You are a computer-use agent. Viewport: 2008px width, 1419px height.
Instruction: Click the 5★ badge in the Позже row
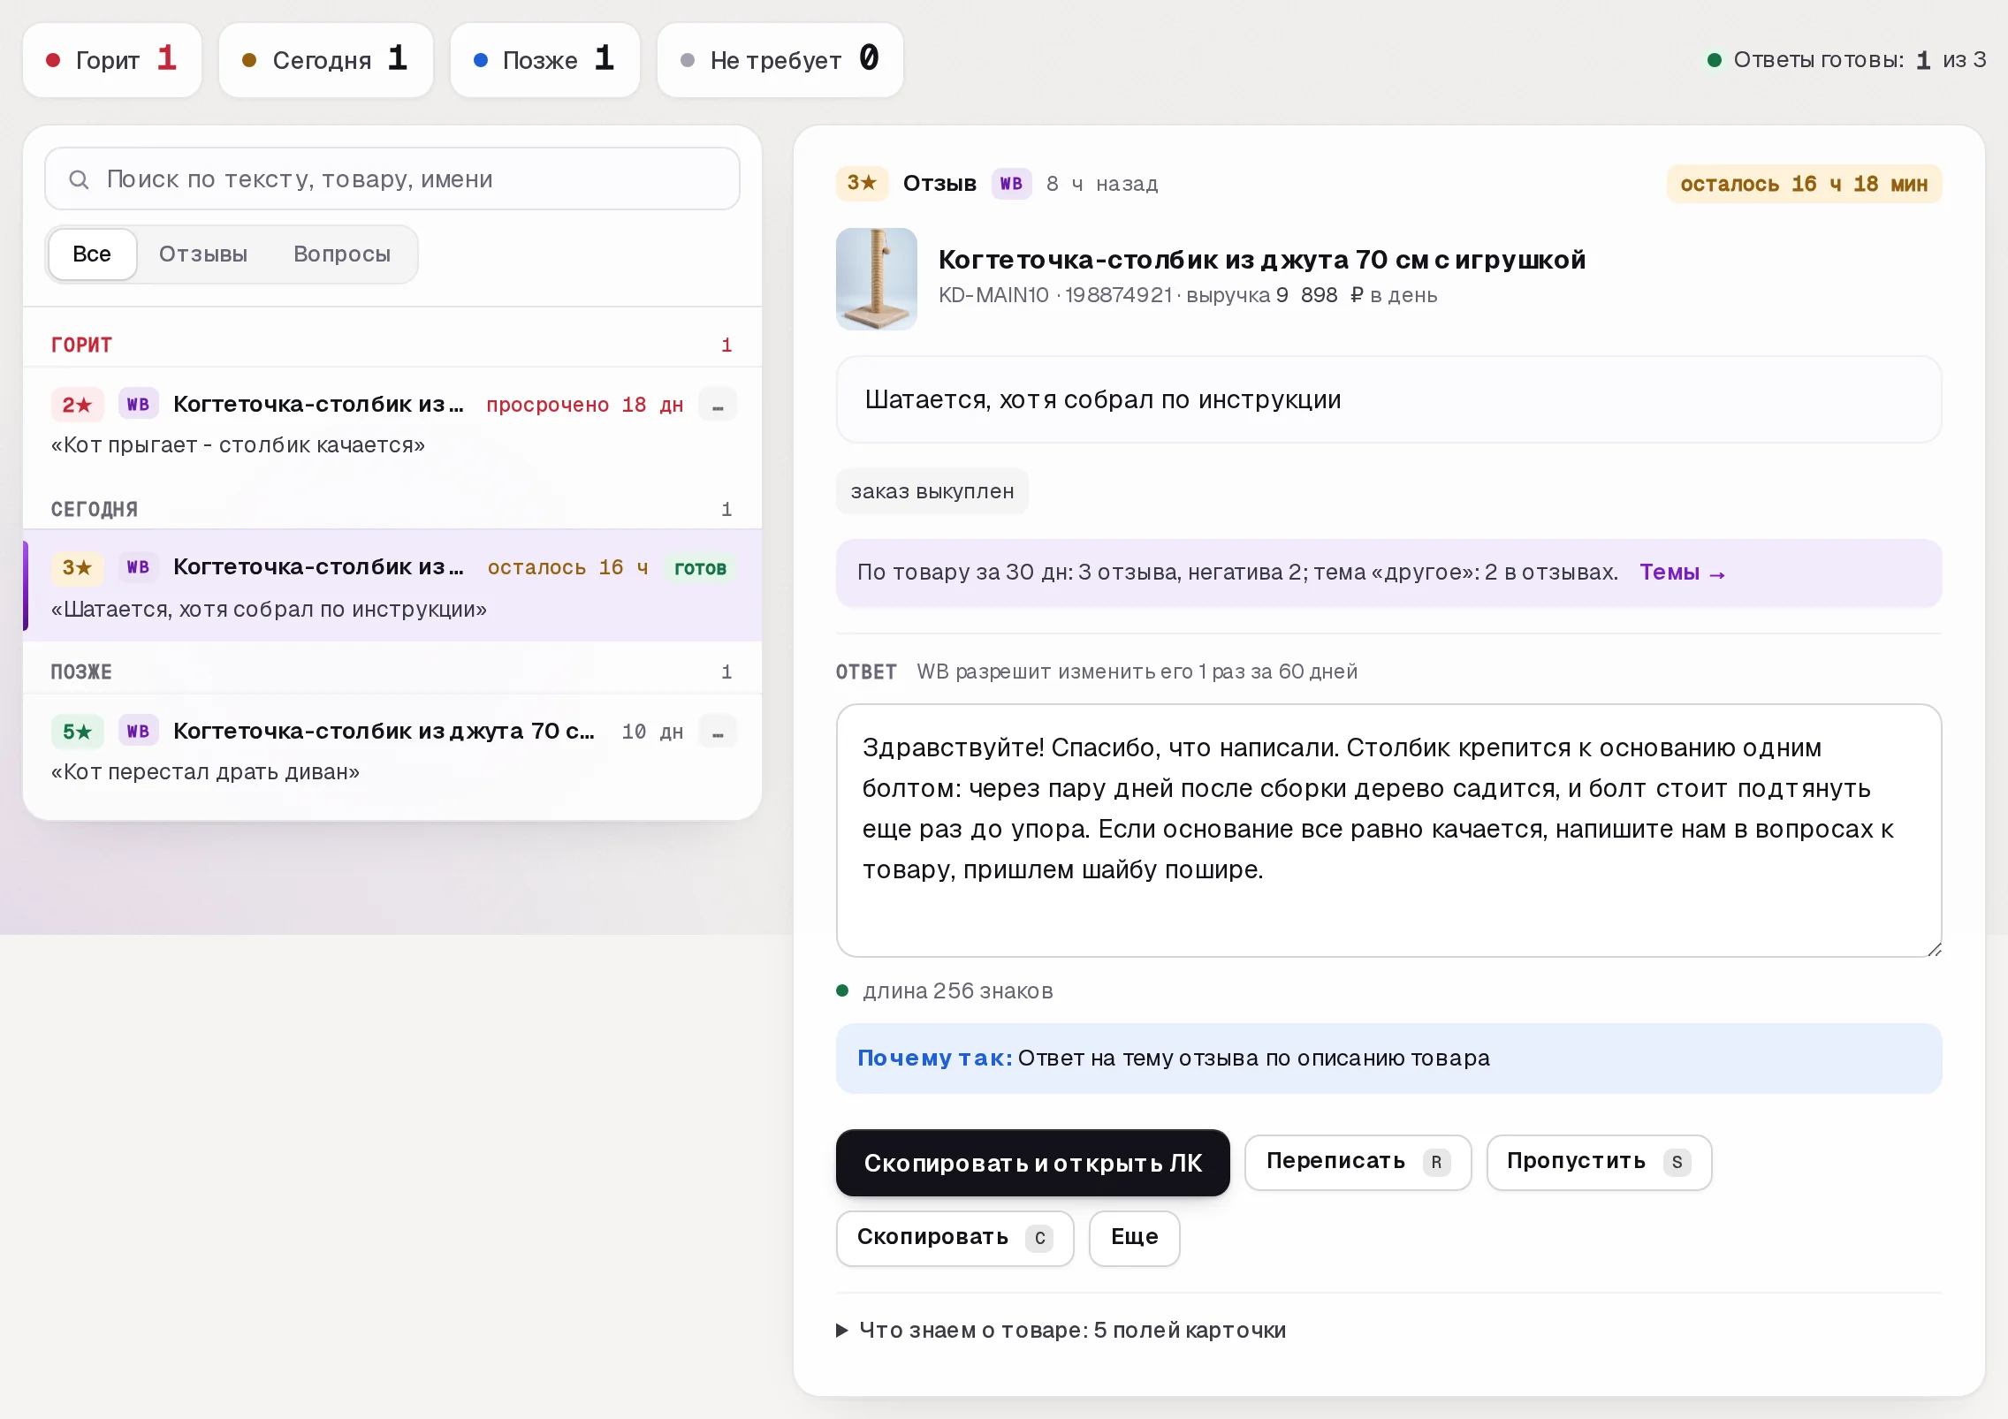coord(77,732)
